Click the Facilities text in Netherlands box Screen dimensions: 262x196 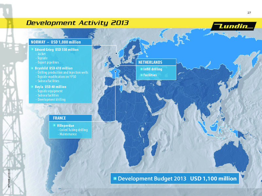[x=150, y=75]
